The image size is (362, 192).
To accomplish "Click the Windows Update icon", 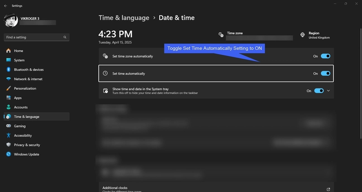I will pyautogui.click(x=9, y=154).
